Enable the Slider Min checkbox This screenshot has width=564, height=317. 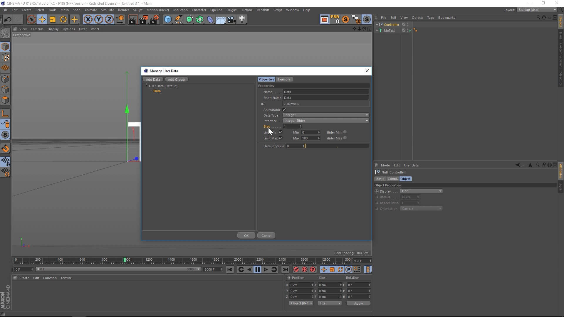345,132
